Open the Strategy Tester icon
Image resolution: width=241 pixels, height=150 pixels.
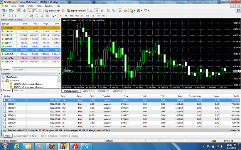(40, 11)
